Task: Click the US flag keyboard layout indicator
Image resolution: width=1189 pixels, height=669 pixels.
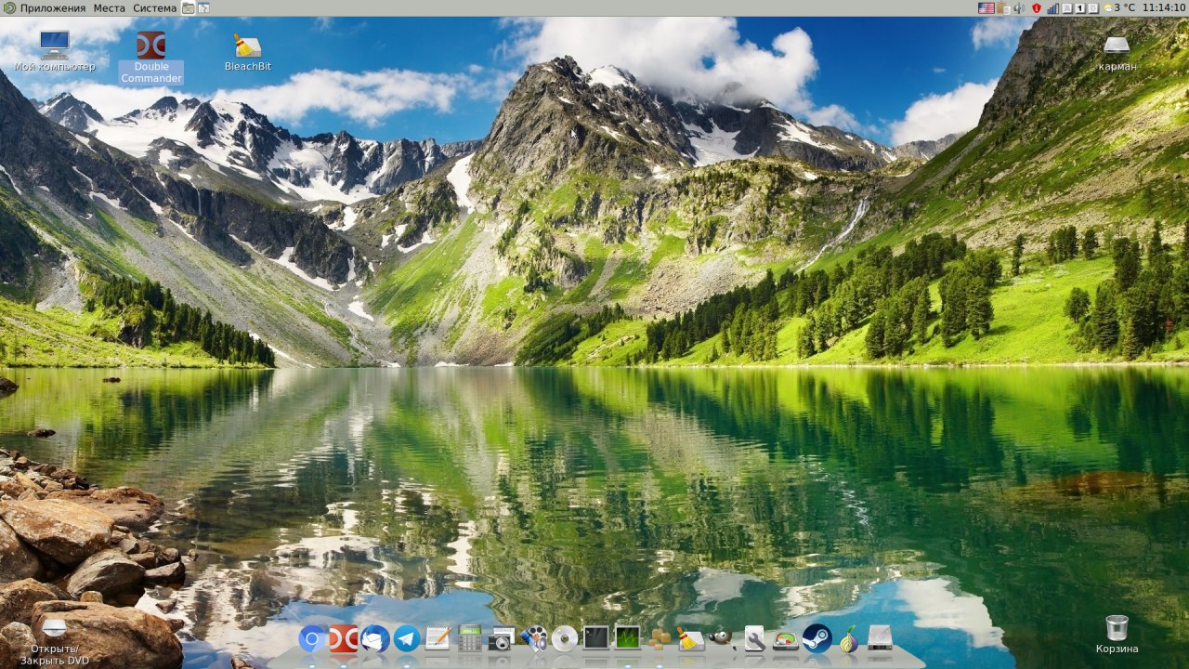Action: tap(986, 7)
